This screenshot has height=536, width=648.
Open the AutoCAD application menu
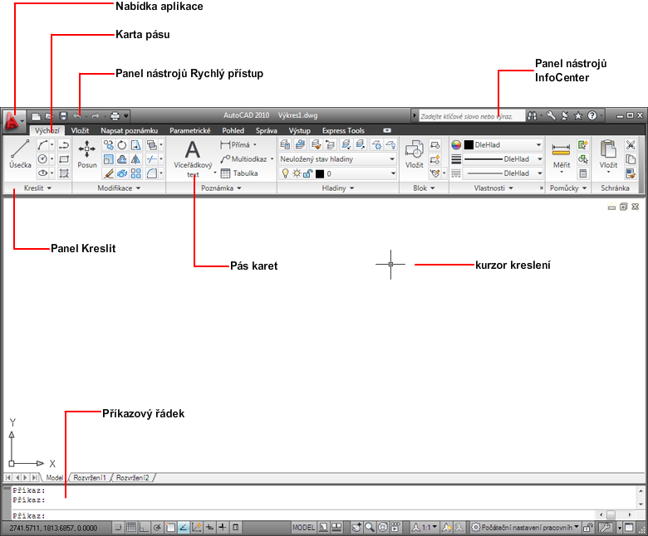(x=13, y=121)
